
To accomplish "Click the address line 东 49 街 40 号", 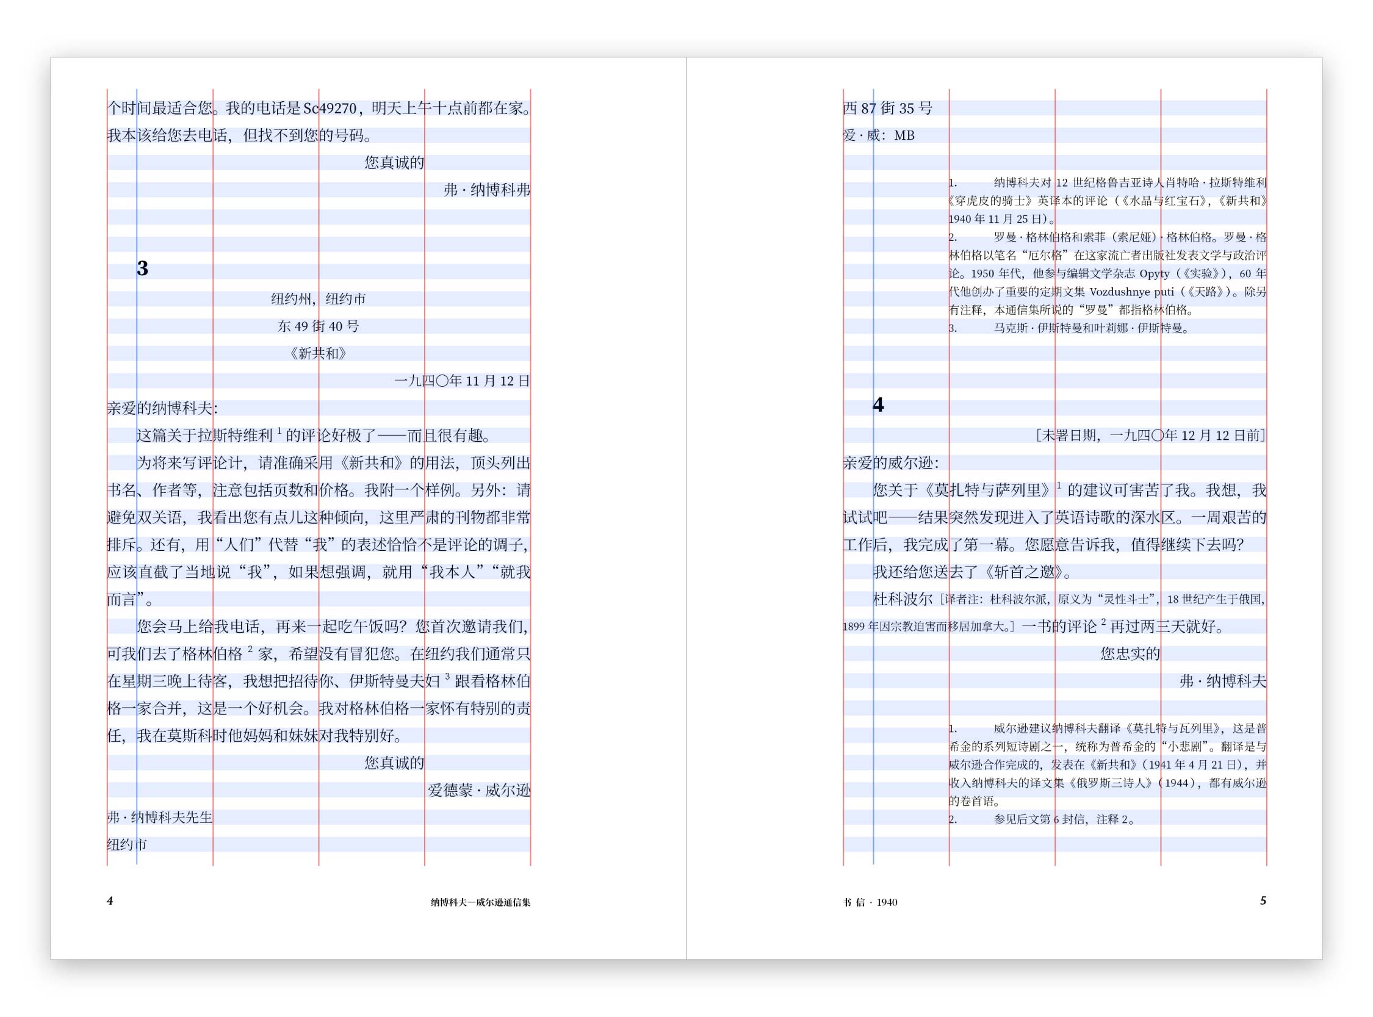I will pyautogui.click(x=319, y=326).
